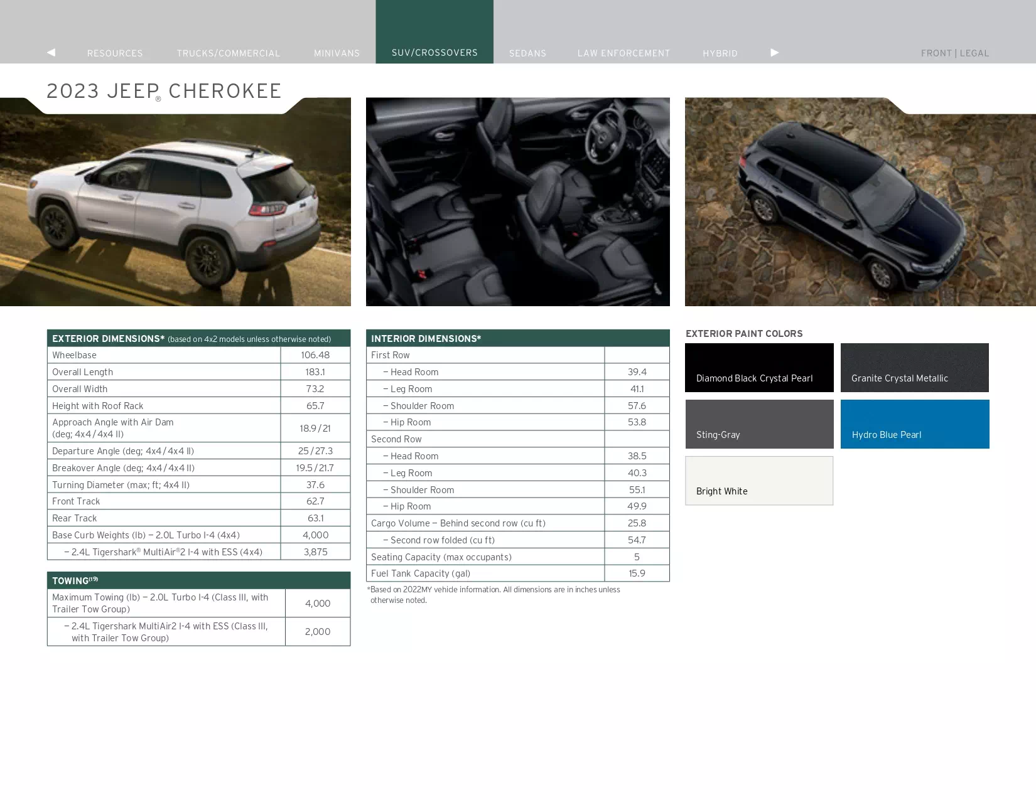This screenshot has width=1036, height=800.
Task: Click the curb weight value 3,875
Action: tap(315, 552)
